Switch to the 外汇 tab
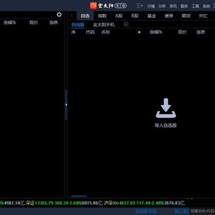Screen dimensions: 215x215 203,16
